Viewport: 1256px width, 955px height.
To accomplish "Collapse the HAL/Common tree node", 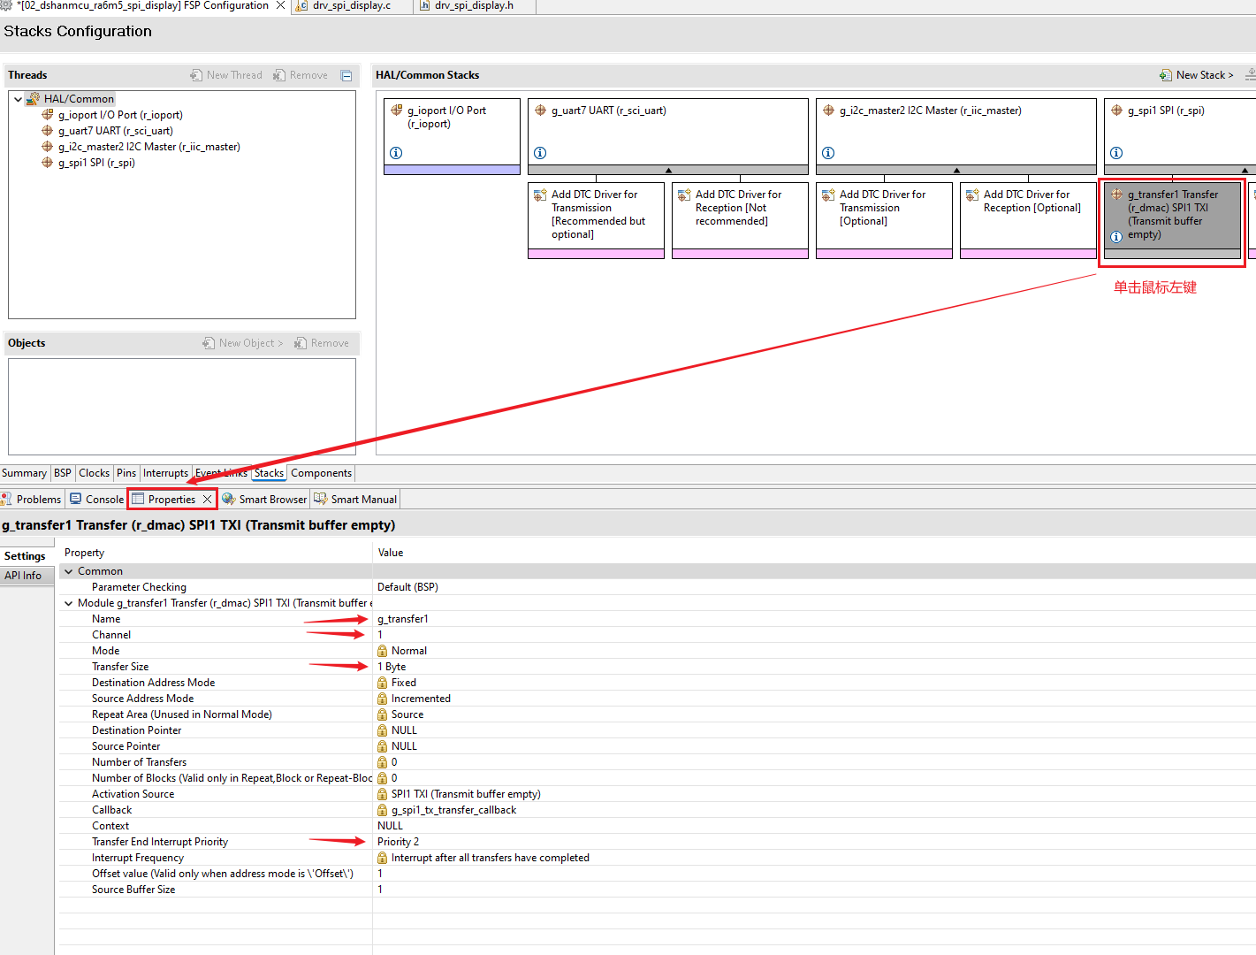I will tap(18, 99).
